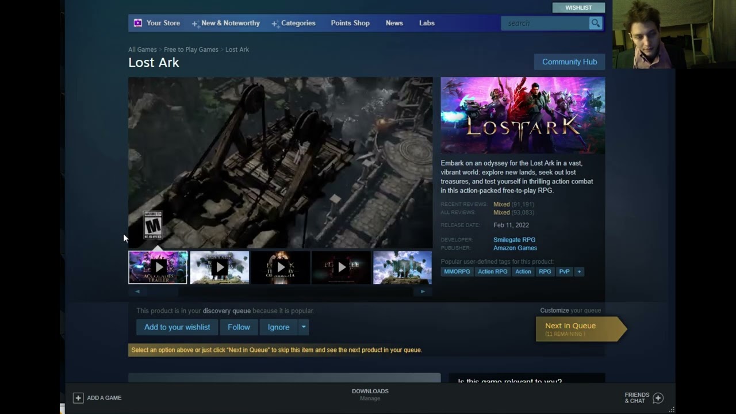
Task: Click the MMORPG tag
Action: point(457,271)
